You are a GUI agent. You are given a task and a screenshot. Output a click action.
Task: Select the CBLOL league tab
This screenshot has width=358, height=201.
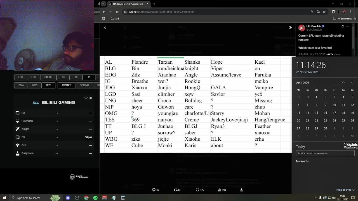tap(48, 77)
